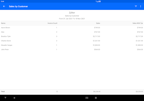Click the Zylker organization title

click(72, 13)
